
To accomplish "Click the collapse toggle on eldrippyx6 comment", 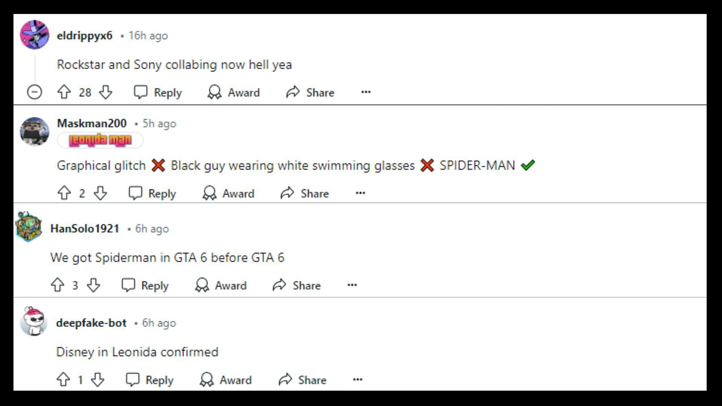I will [x=35, y=92].
